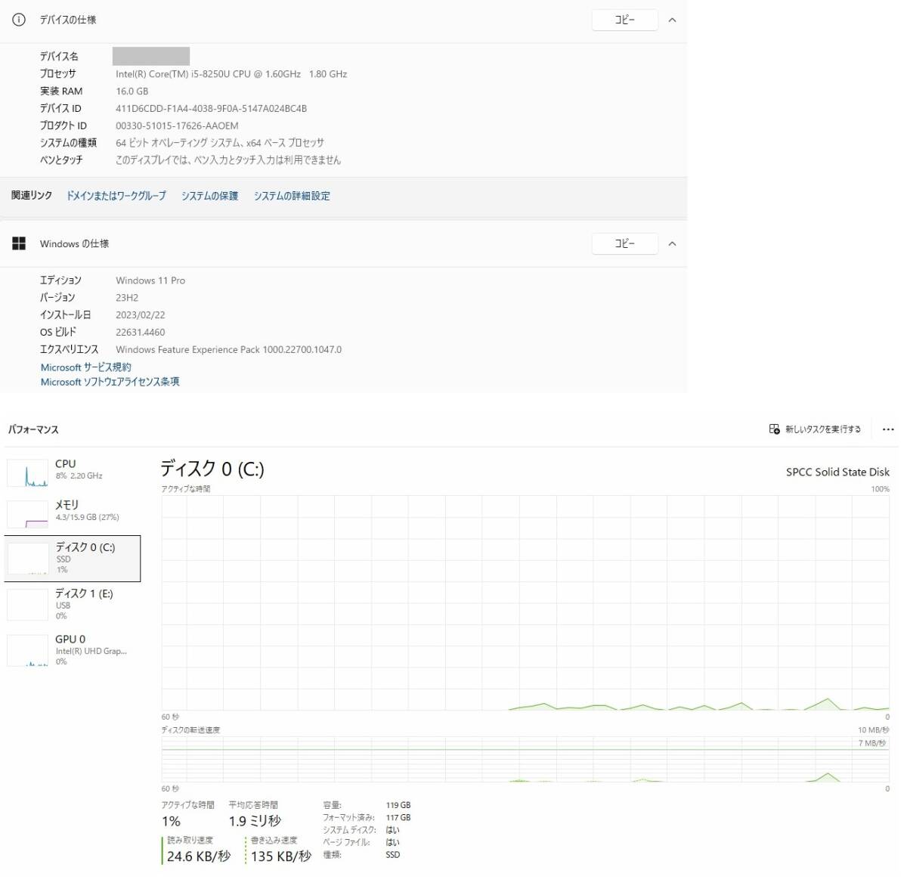
Task: Click the device specifications info icon
Action: 19,20
